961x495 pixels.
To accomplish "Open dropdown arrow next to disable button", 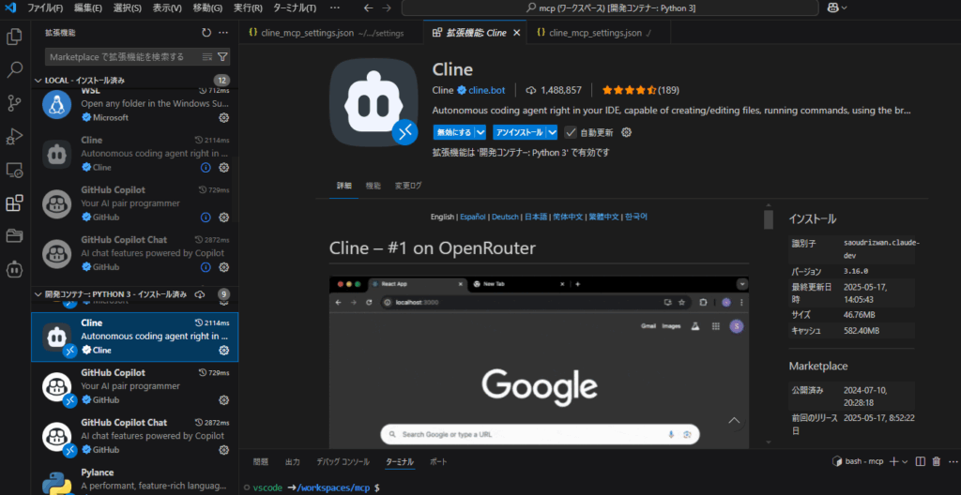I will [480, 132].
